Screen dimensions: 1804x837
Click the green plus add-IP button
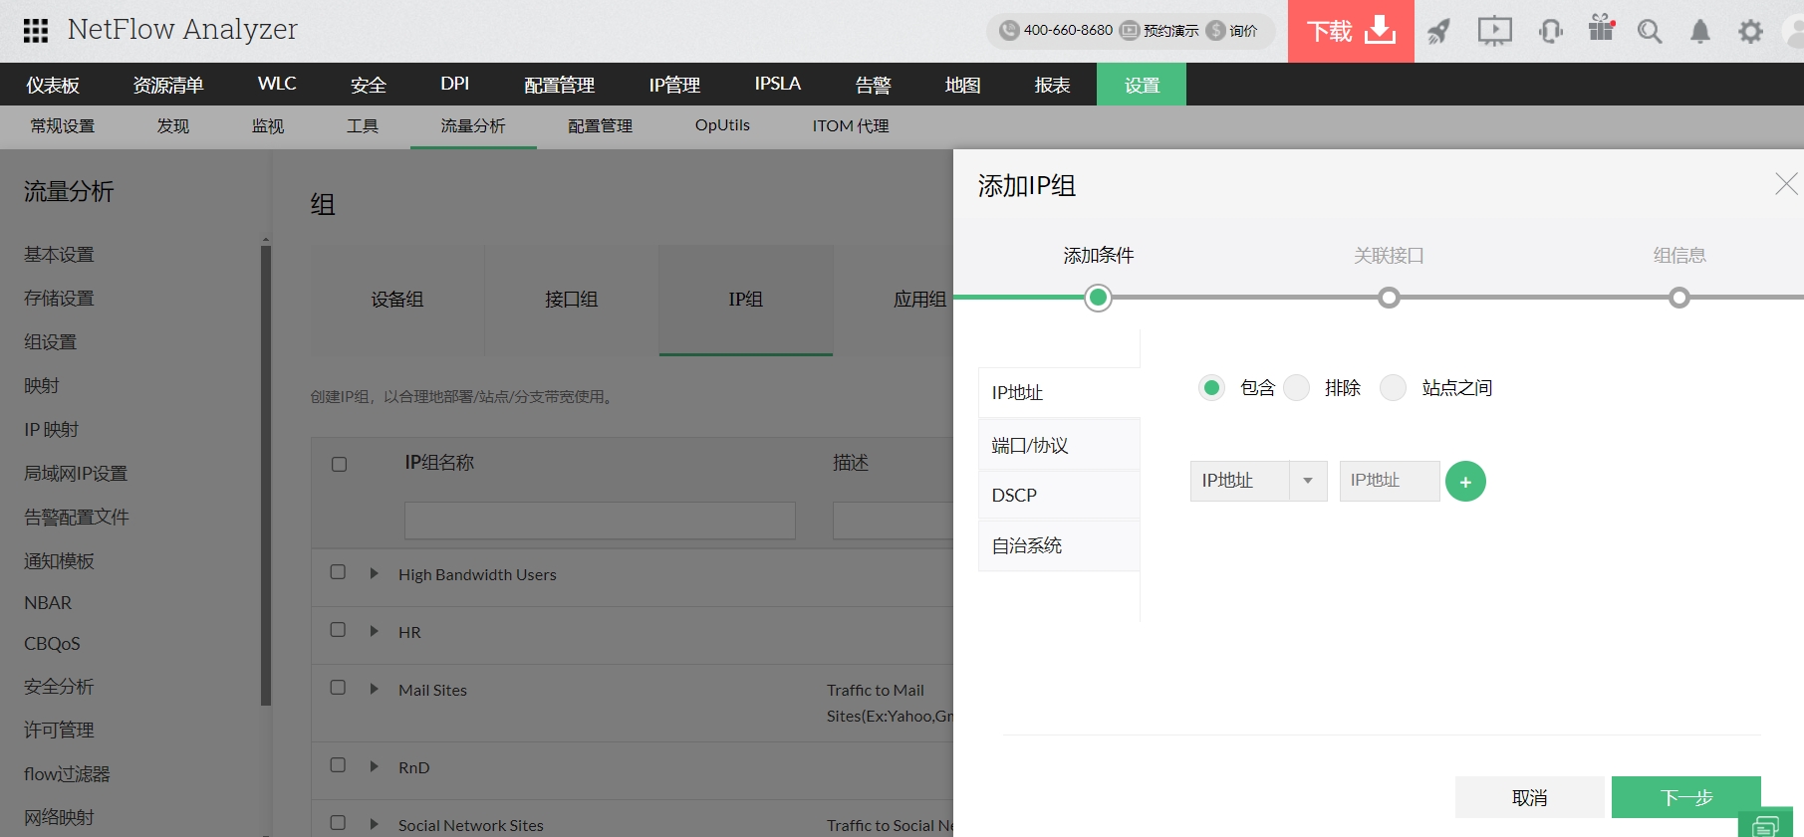pos(1465,482)
